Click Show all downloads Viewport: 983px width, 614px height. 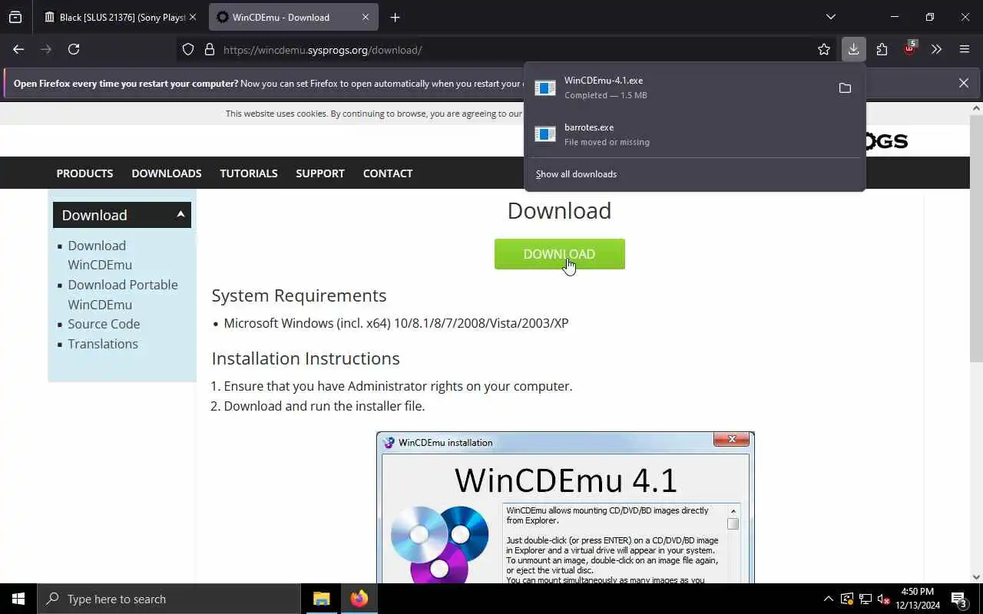576,174
